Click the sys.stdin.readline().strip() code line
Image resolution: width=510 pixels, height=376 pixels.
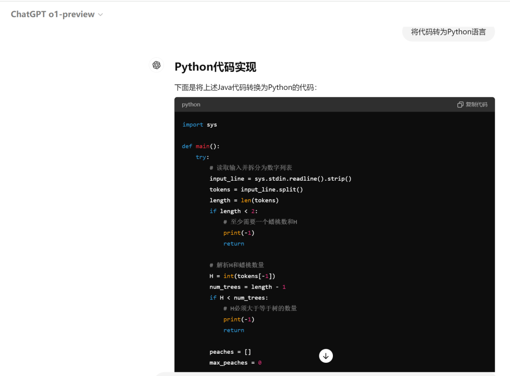click(280, 178)
